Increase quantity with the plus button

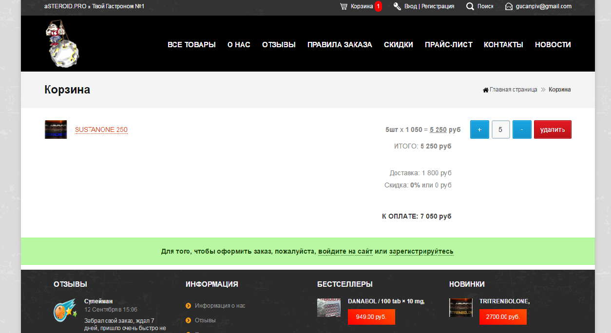479,129
